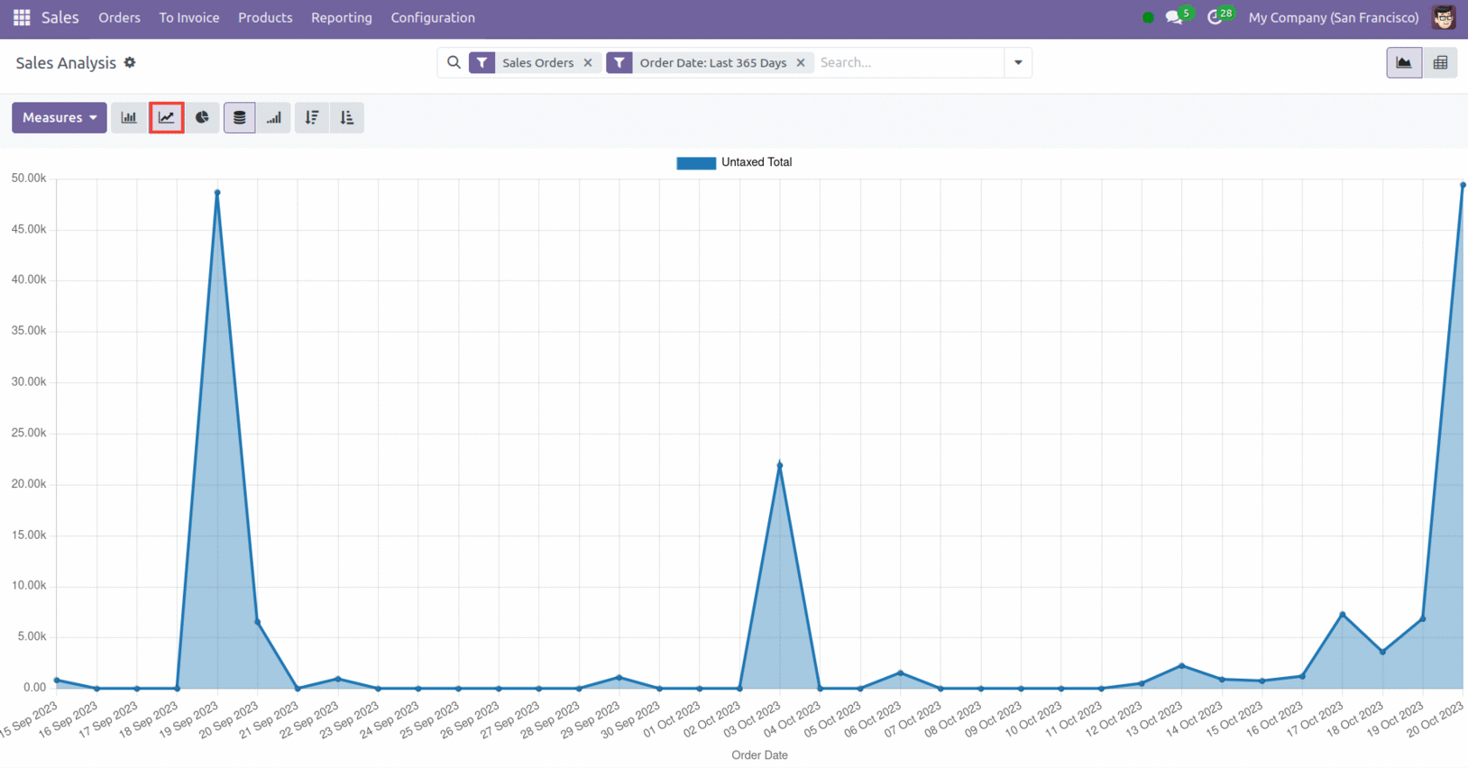The width and height of the screenshot is (1468, 768).
Task: Remove the Sales Orders filter
Action: point(588,63)
